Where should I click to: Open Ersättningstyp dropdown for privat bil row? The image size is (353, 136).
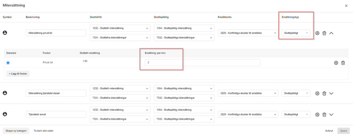point(296,33)
